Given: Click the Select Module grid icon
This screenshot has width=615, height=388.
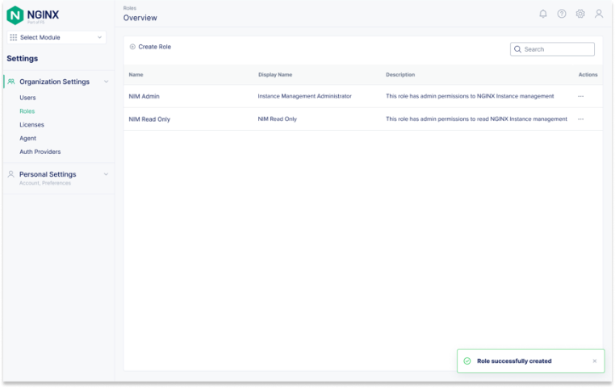Looking at the screenshot, I should click(x=14, y=37).
